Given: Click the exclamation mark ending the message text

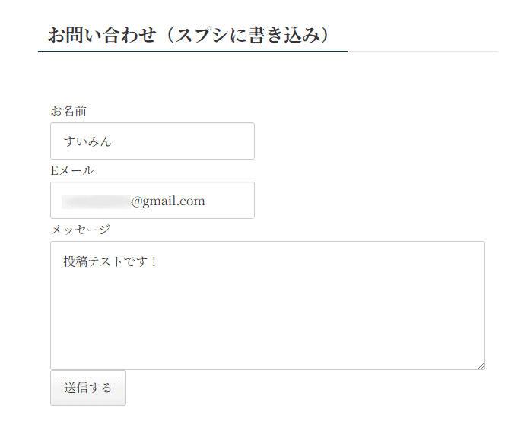Looking at the screenshot, I should pos(154,262).
